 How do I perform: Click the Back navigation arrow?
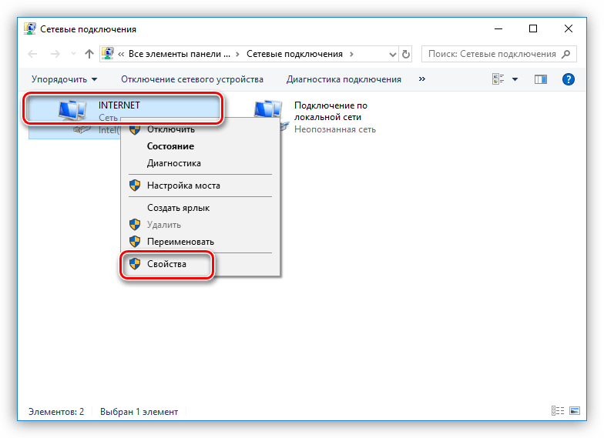click(32, 54)
